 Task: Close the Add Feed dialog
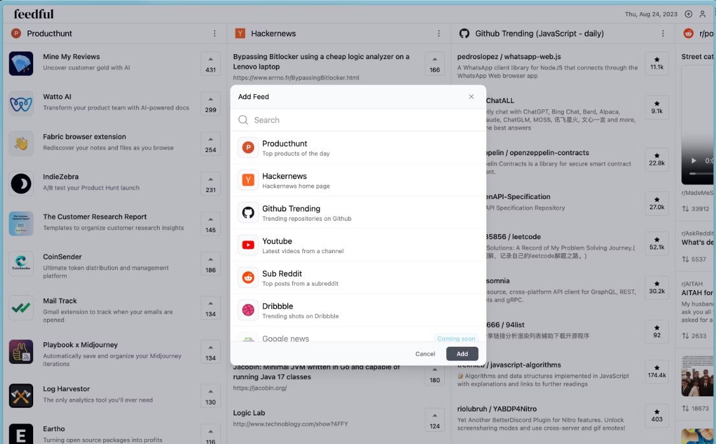click(x=471, y=97)
